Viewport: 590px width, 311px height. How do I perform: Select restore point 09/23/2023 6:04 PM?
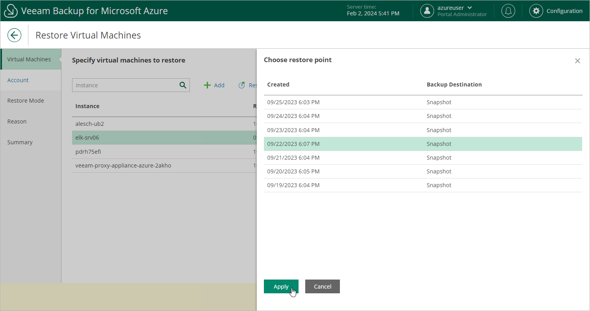(x=423, y=130)
